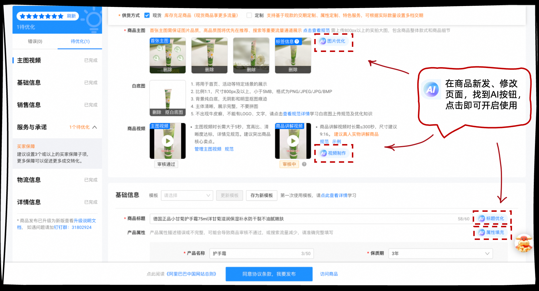Switch to the 错误(0) tab
The width and height of the screenshot is (539, 291).
35,41
